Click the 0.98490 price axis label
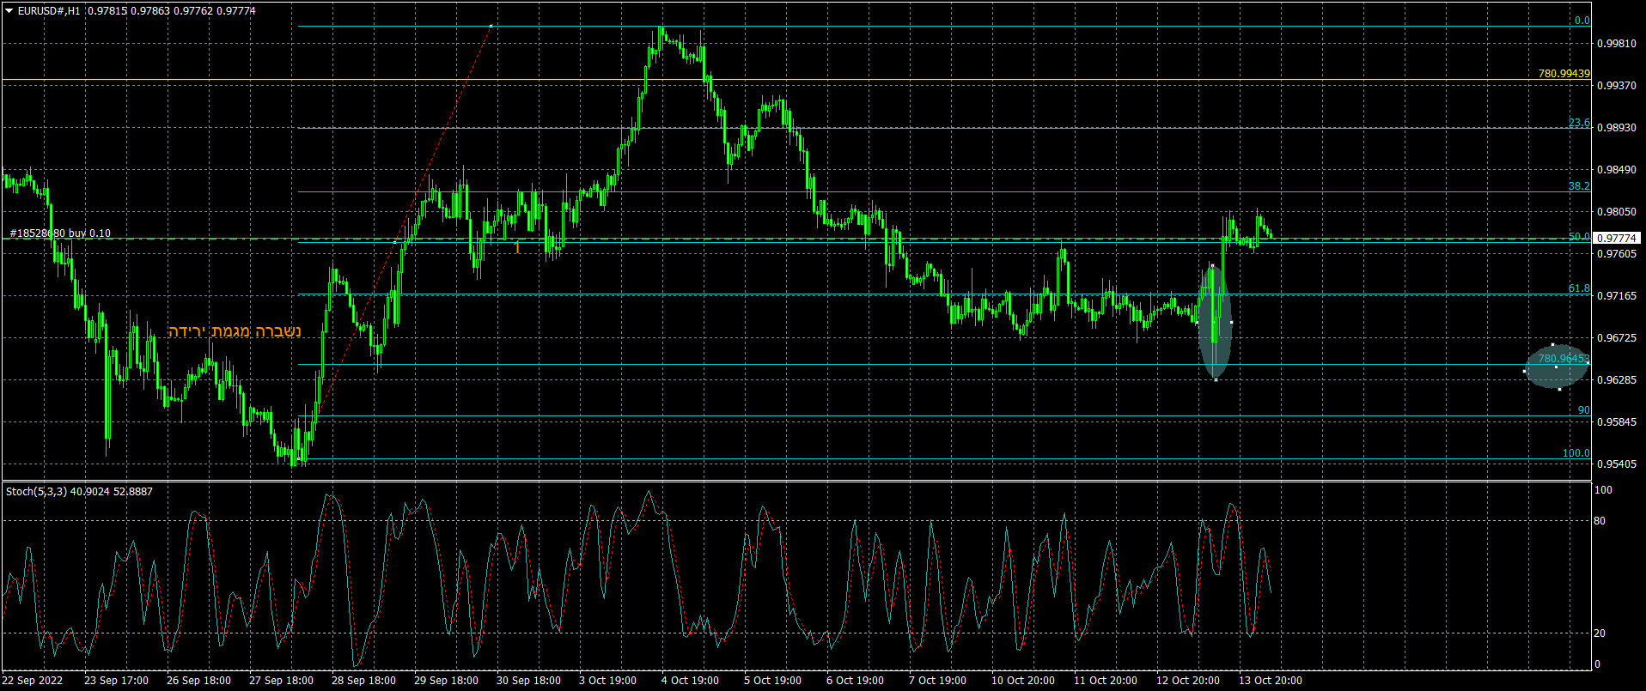Screen dimensions: 1646x691 coord(1616,170)
